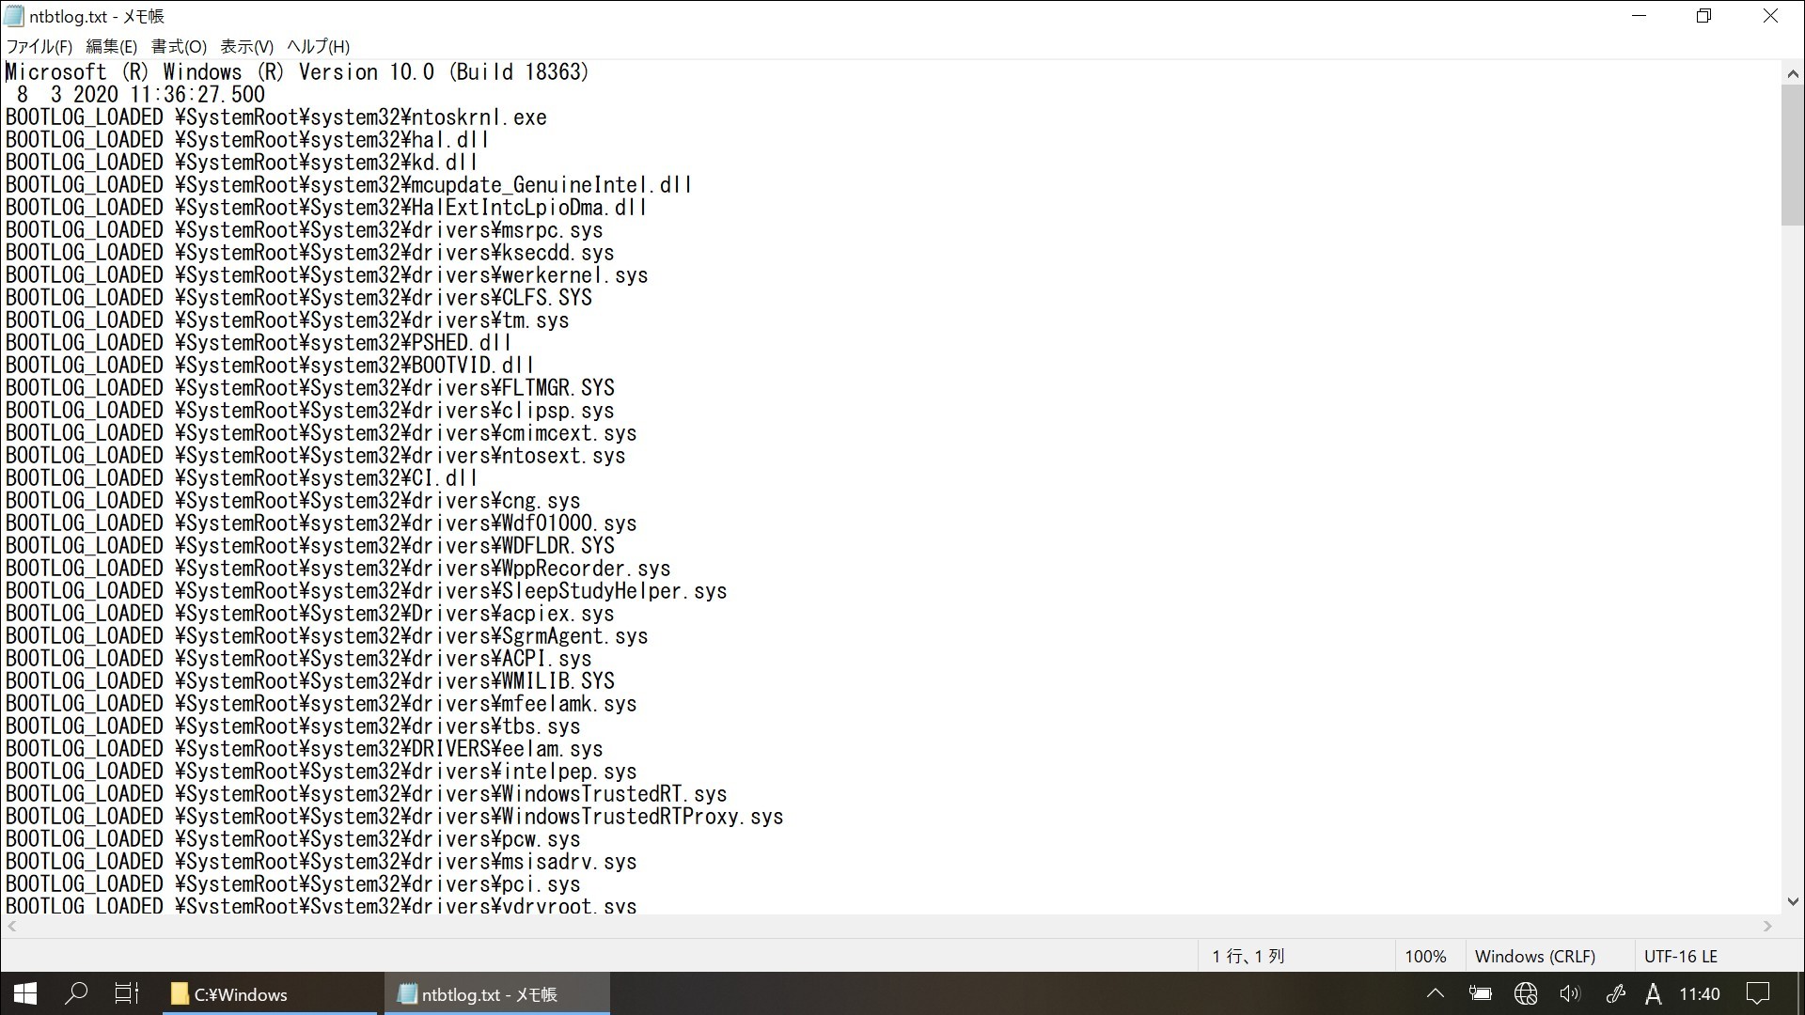This screenshot has width=1805, height=1015.
Task: Click the 100% zoom status entry
Action: [x=1425, y=956]
